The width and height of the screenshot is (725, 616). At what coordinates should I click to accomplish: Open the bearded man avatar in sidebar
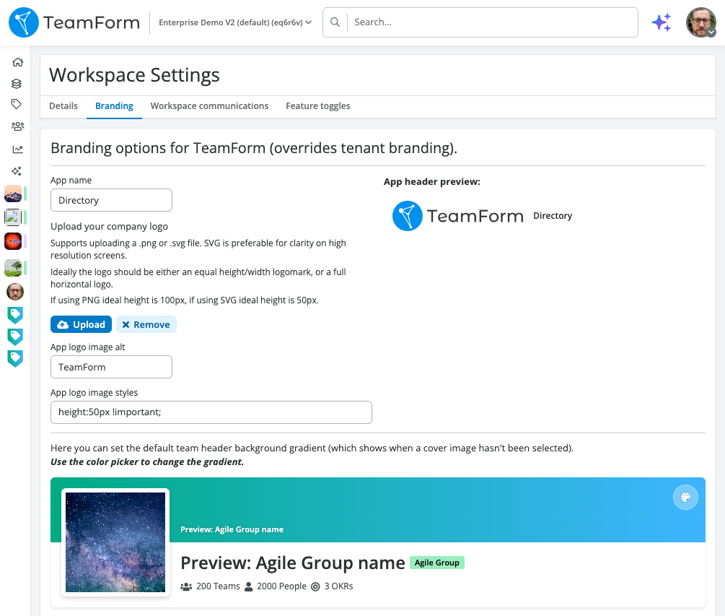click(15, 292)
